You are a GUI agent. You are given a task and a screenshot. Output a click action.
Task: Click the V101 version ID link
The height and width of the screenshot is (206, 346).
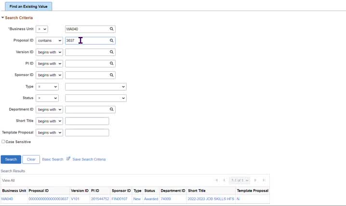click(x=75, y=199)
